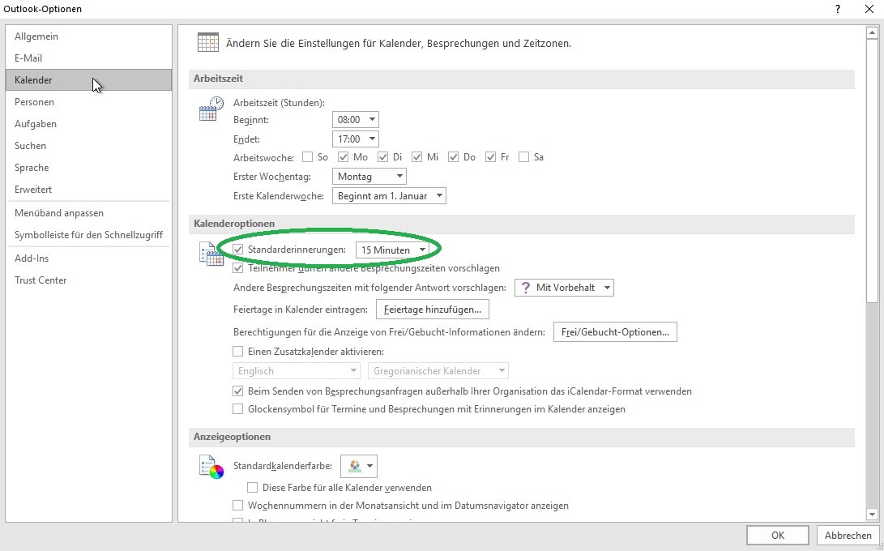This screenshot has width=884, height=551.
Task: Enable 'Einen Zusatzkalender aktivieren' checkbox
Action: pyautogui.click(x=238, y=352)
